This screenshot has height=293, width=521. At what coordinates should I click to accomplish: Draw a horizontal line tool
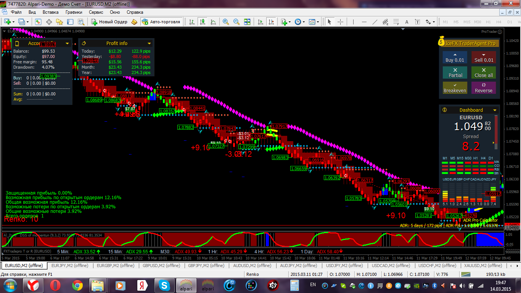pyautogui.click(x=364, y=22)
